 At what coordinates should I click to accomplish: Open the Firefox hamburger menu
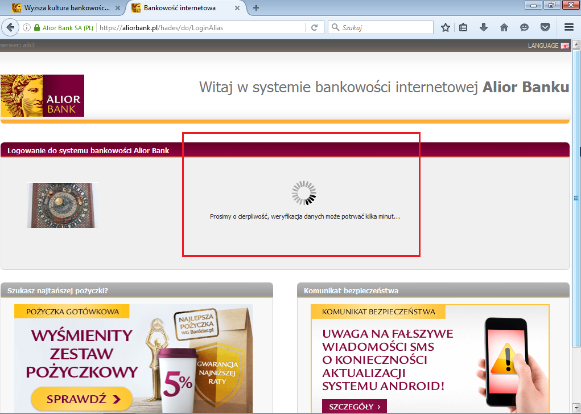[569, 27]
